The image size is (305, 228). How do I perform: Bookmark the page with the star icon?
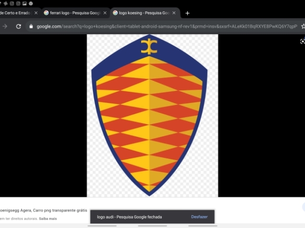tap(303, 26)
